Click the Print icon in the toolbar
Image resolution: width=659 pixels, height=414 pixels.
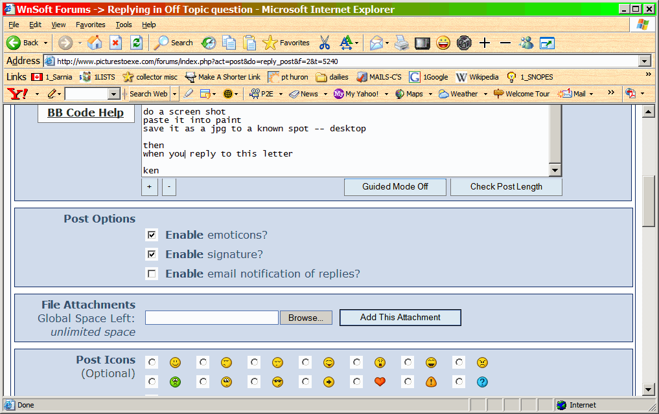pyautogui.click(x=402, y=43)
